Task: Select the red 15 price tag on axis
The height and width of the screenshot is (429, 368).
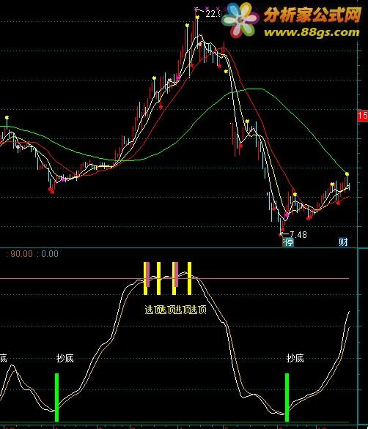Action: (x=363, y=116)
